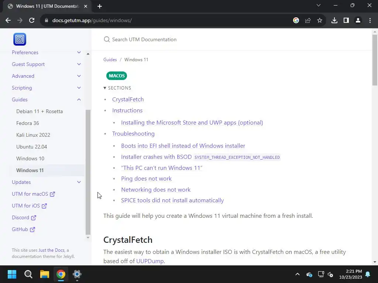Open the Kali Linux 2022 guide
The height and width of the screenshot is (283, 378).
(x=33, y=135)
